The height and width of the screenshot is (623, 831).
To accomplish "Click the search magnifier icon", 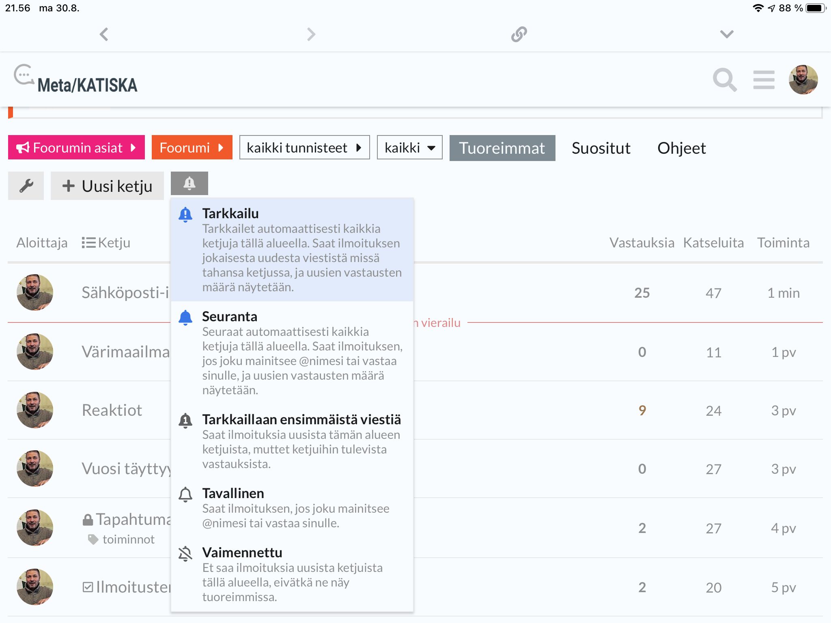I will pos(724,80).
